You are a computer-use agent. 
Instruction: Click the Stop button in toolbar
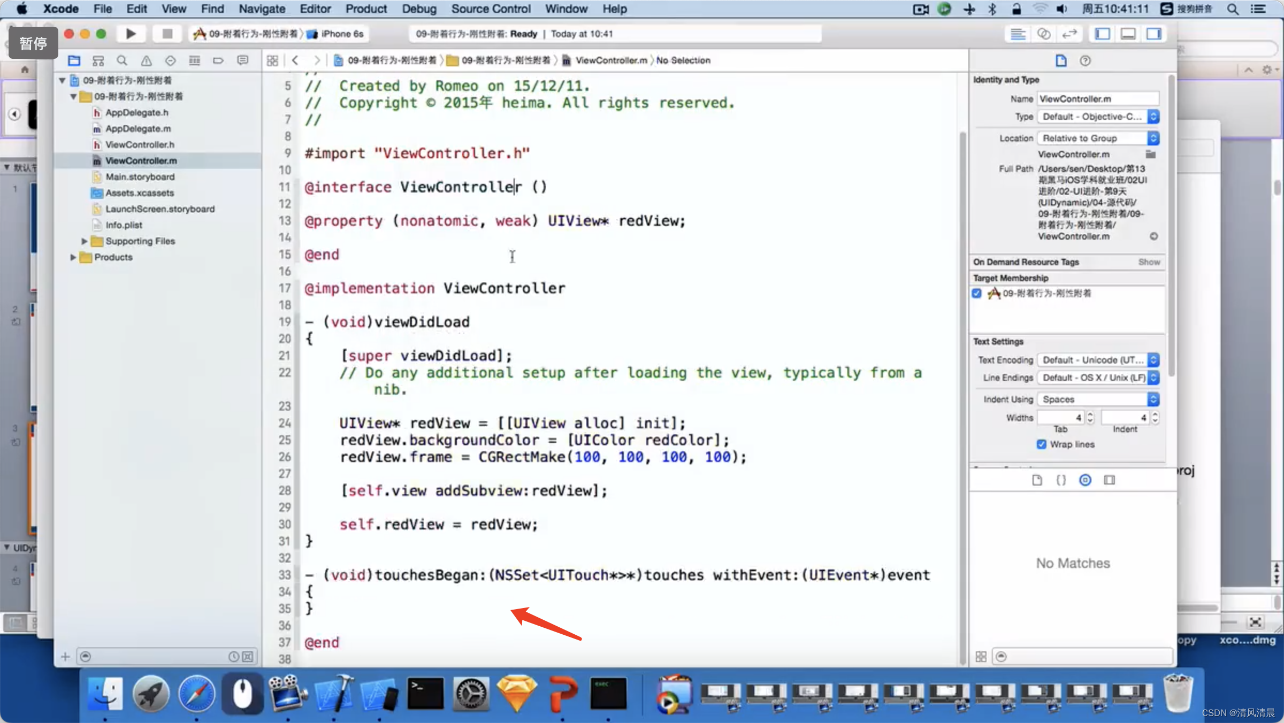167,34
